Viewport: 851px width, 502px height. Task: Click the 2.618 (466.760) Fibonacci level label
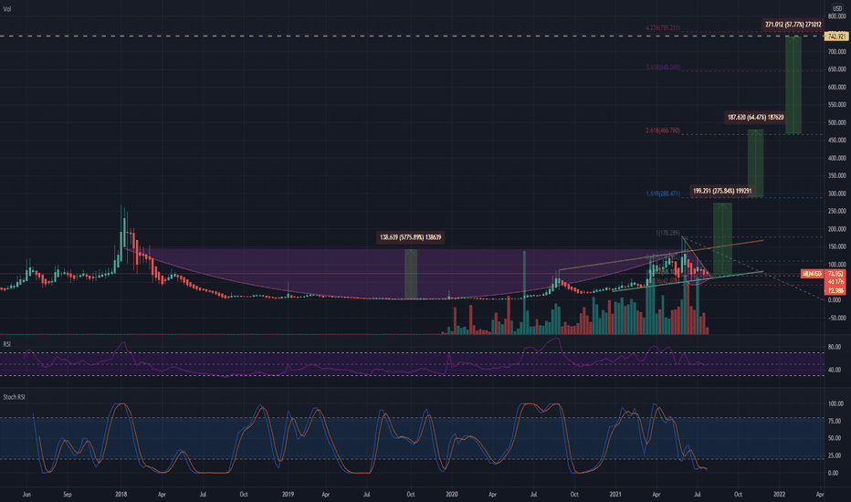pos(663,131)
